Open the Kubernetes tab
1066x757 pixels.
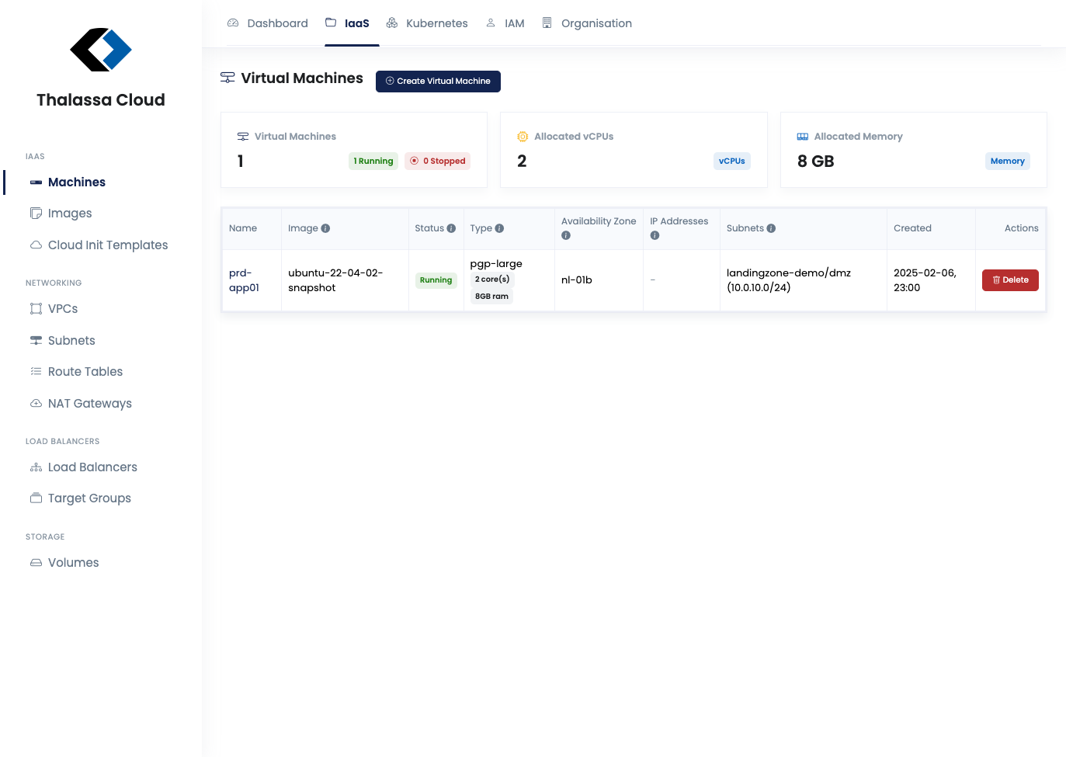(427, 23)
